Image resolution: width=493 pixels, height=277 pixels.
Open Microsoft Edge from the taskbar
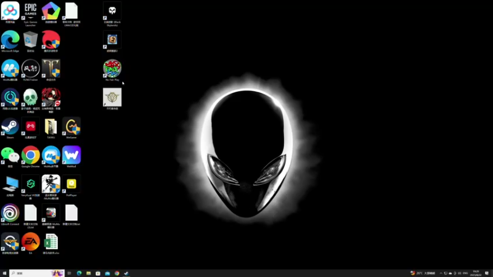point(79,273)
